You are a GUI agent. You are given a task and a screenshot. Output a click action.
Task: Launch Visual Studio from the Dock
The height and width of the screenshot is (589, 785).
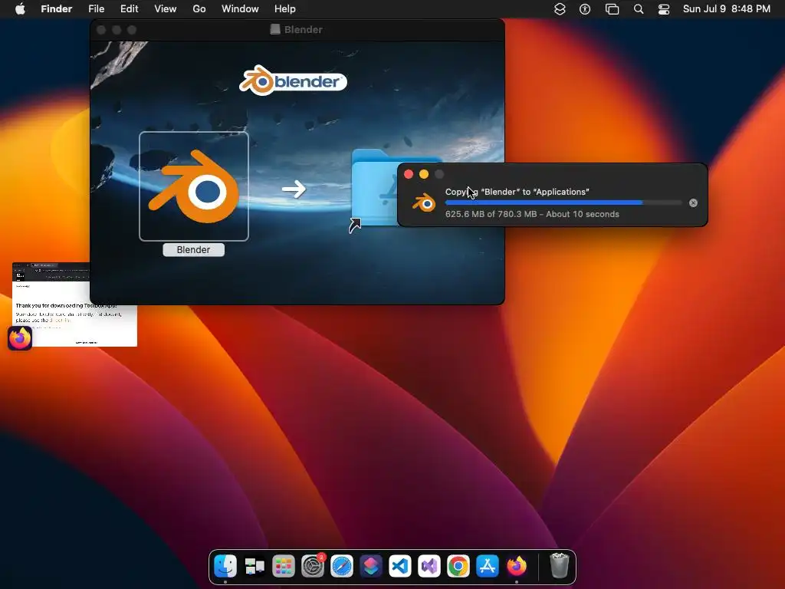click(429, 566)
